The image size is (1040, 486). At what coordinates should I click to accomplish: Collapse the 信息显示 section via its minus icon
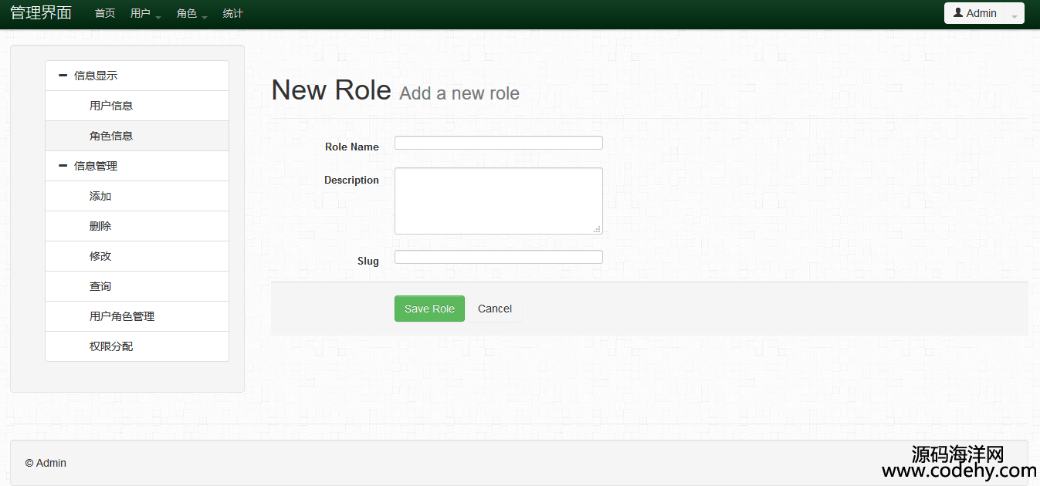(x=63, y=76)
